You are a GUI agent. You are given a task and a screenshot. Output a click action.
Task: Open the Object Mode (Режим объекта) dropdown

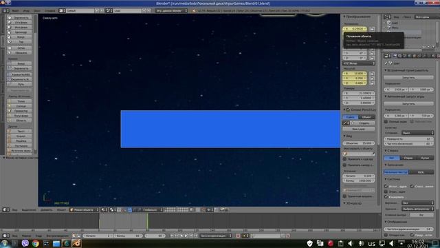point(84,209)
